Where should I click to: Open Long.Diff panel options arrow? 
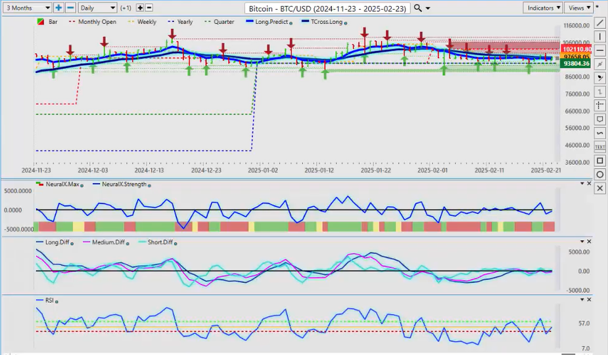582,241
